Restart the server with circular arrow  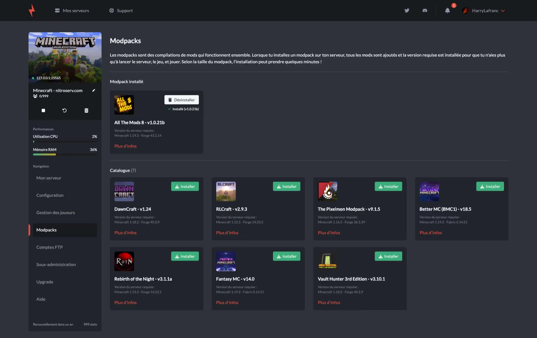(64, 111)
